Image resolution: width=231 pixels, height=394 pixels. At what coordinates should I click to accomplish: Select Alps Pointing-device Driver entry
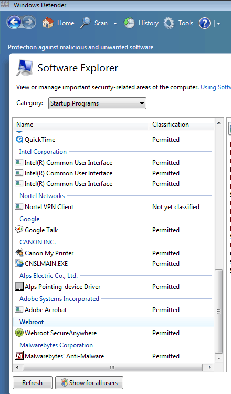(114, 287)
